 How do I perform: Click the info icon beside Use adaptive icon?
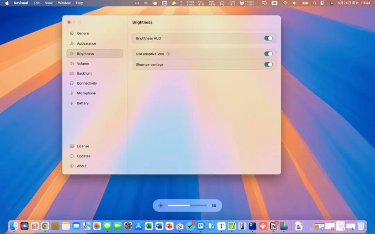[168, 54]
